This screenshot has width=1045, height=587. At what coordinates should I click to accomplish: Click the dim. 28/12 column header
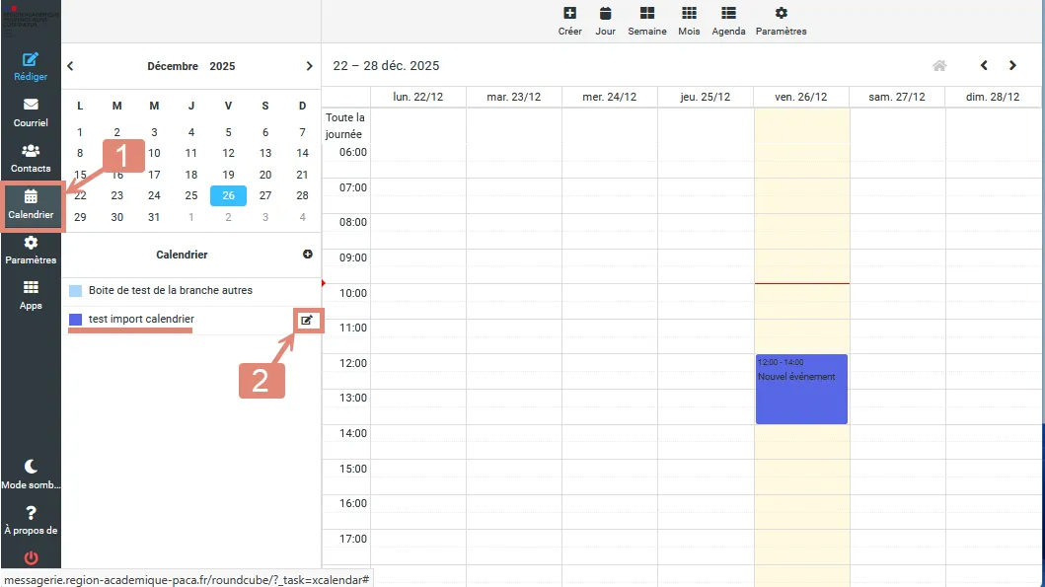pyautogui.click(x=993, y=97)
